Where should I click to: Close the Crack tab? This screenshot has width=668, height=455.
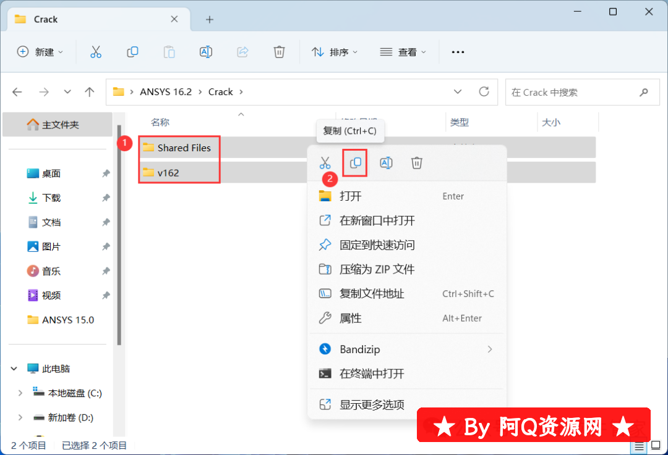pyautogui.click(x=174, y=19)
